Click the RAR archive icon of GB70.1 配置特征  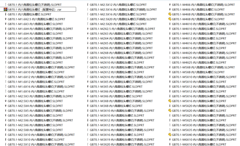(x=6, y=10)
